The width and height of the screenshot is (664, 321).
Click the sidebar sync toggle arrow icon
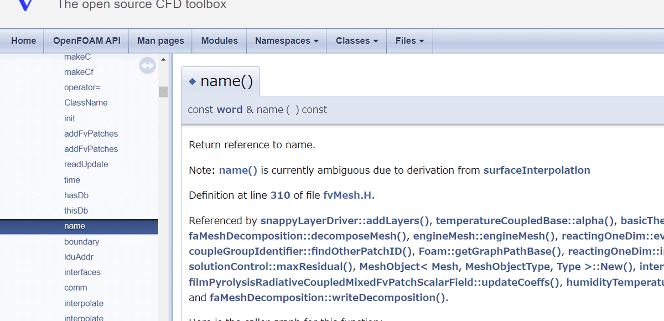coord(147,66)
